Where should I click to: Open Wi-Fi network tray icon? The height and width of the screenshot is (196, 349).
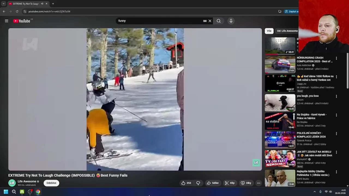[326, 192]
